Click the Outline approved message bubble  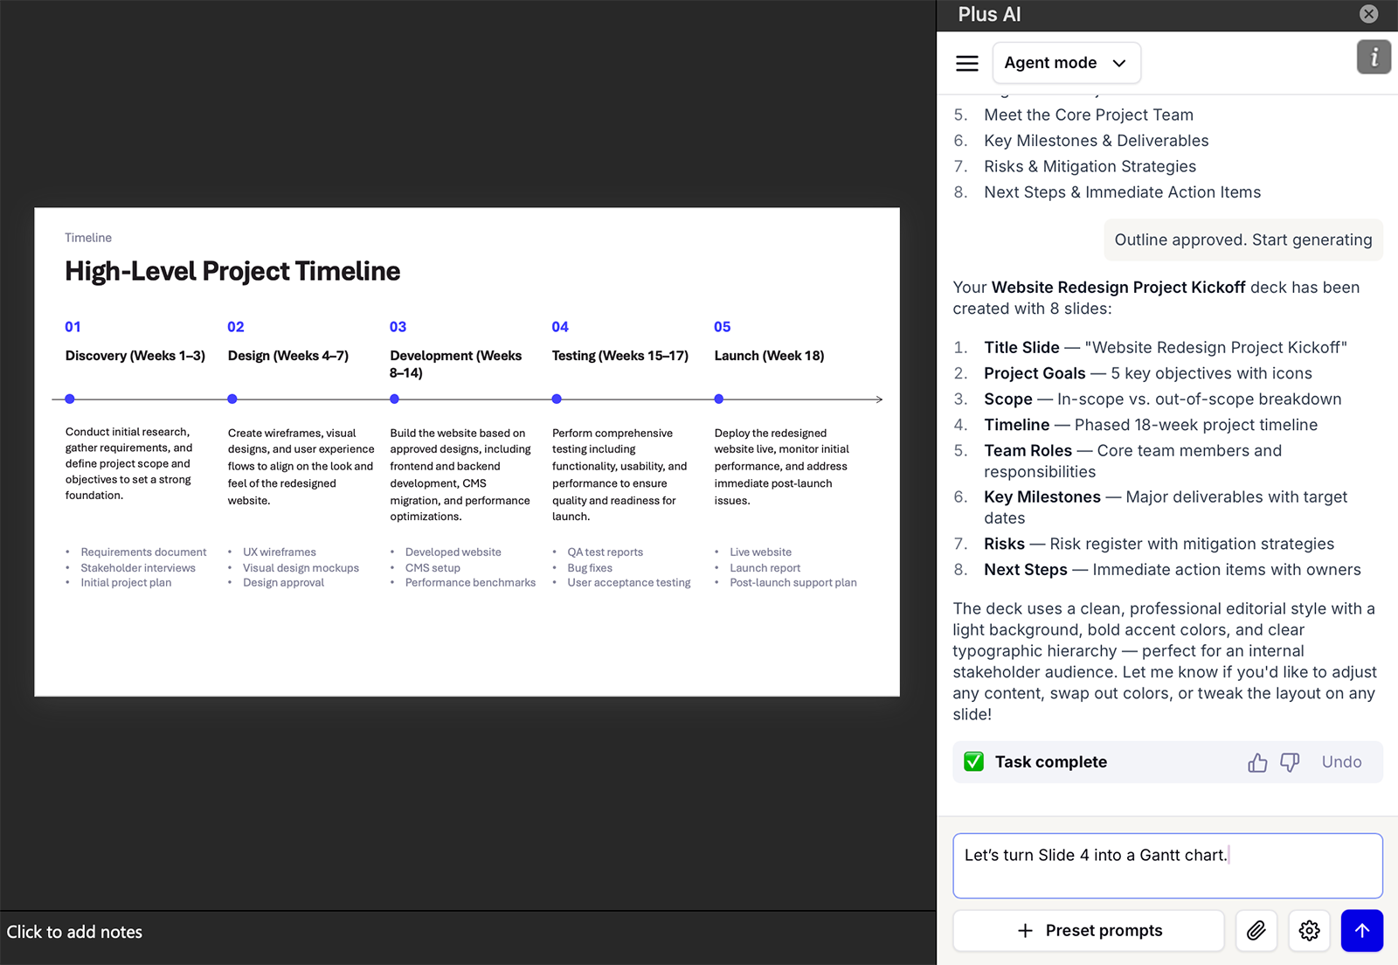(x=1242, y=240)
